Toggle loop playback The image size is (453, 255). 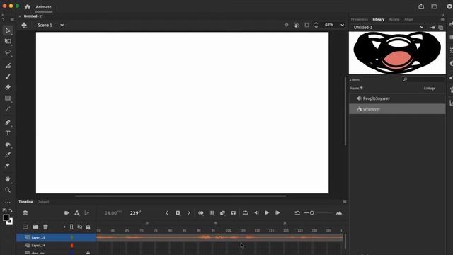click(246, 213)
